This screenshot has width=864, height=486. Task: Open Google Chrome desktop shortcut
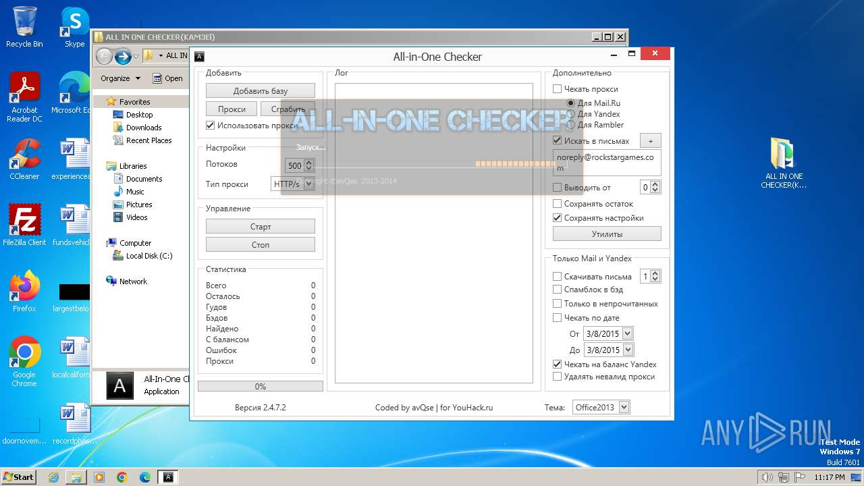click(x=24, y=362)
